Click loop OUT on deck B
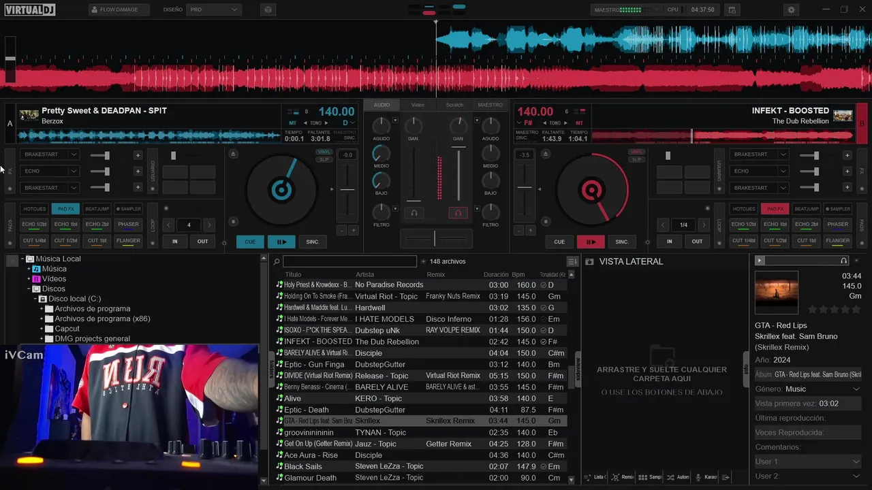 (697, 242)
